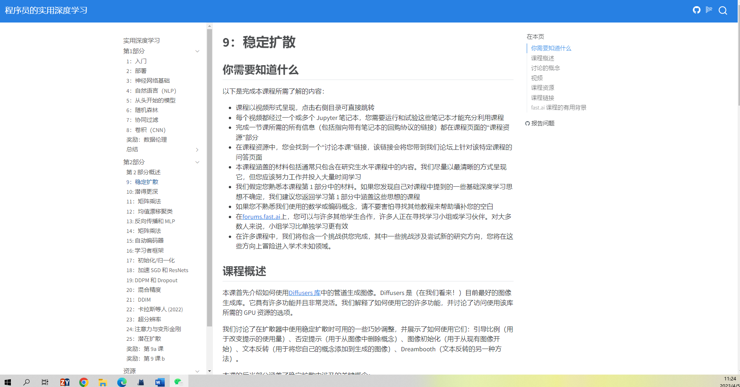Open lesson 1：入门

pos(136,61)
